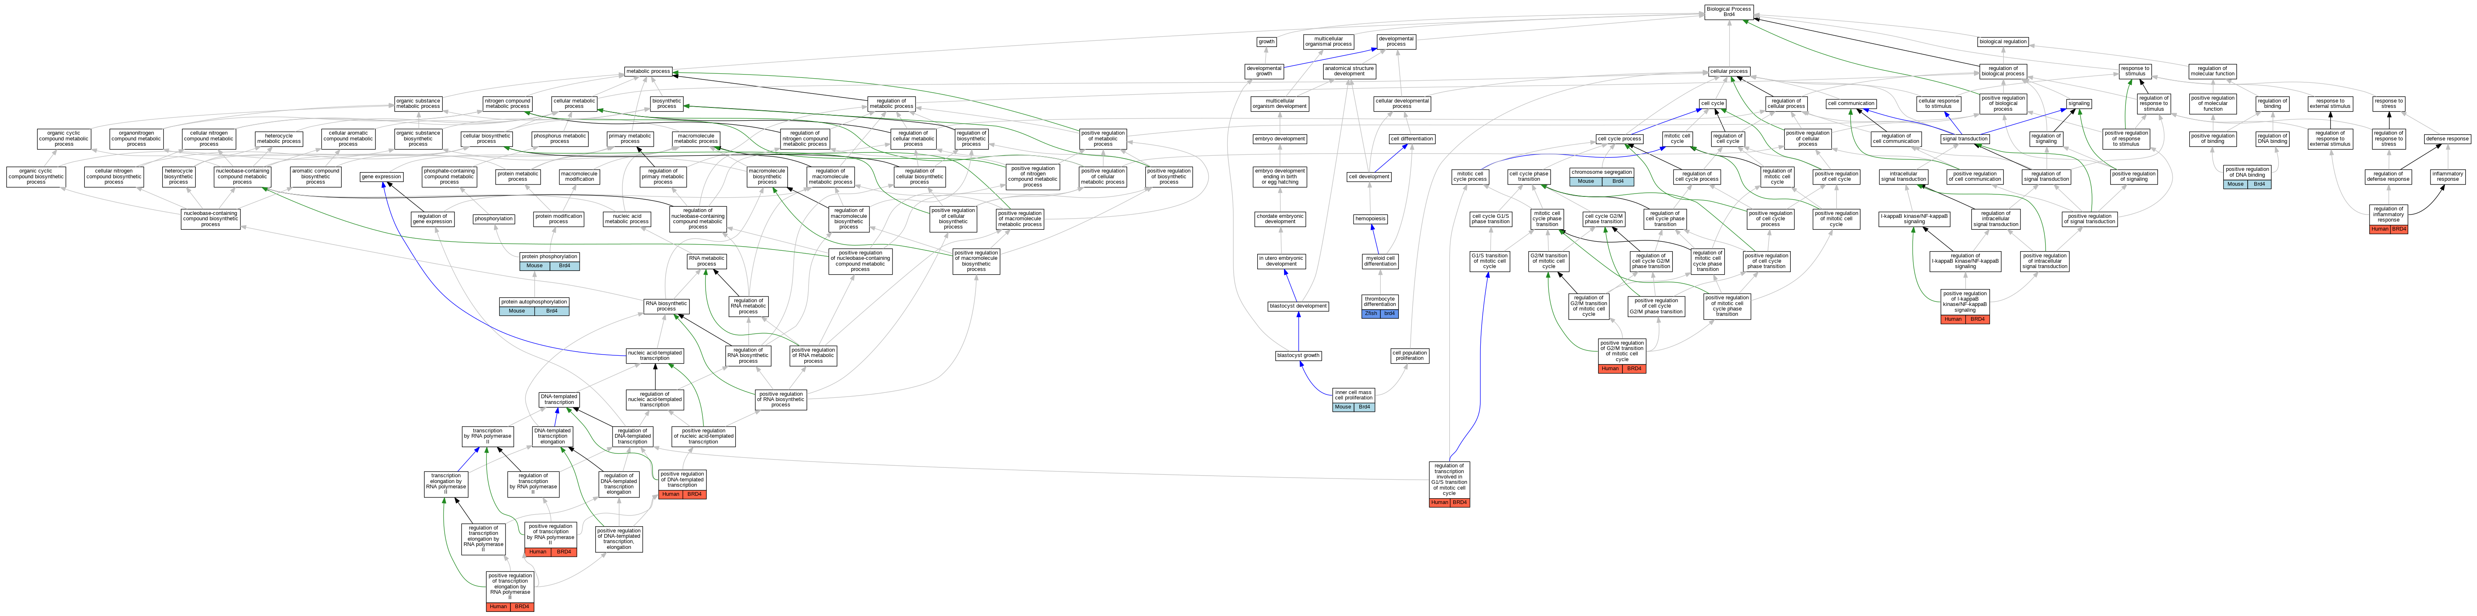
Task: Select the 'hemopoiesis' node
Action: pos(1371,219)
